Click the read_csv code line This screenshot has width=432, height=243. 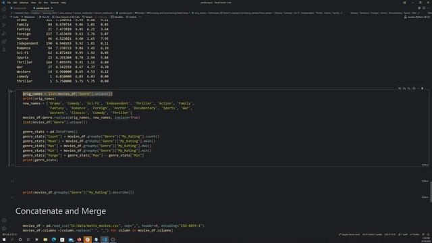113,225
